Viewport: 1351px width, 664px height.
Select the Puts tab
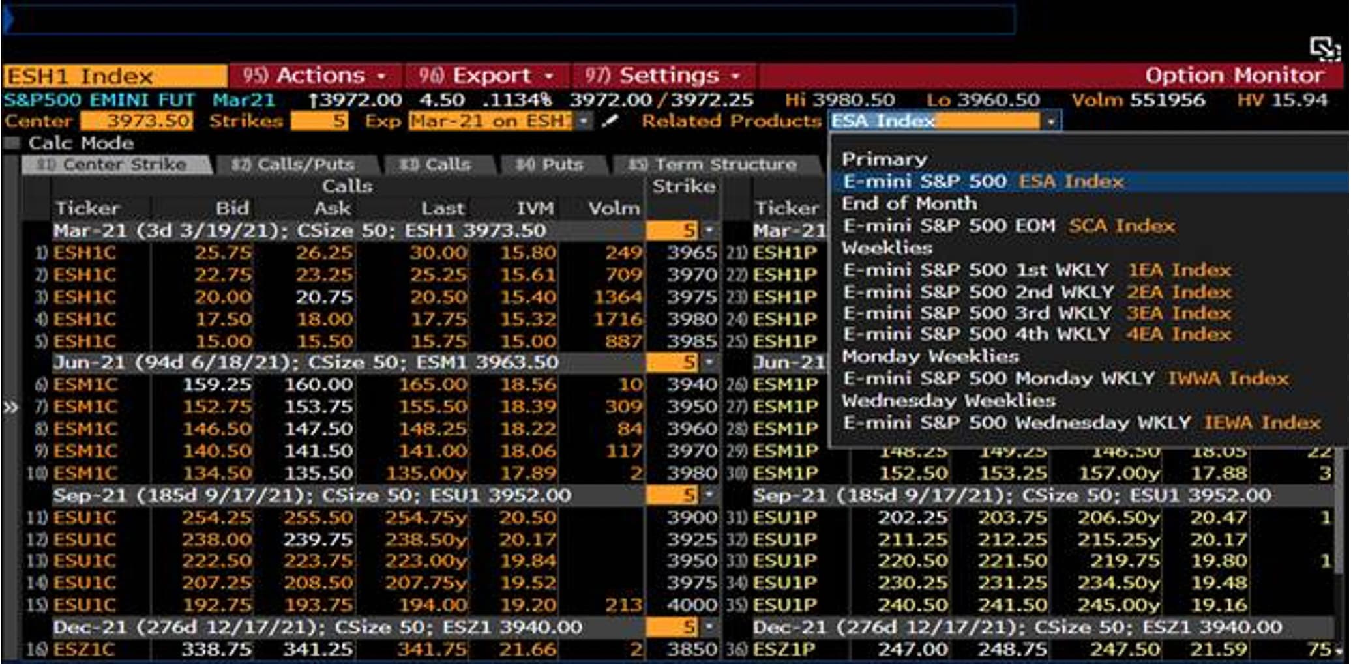550,165
